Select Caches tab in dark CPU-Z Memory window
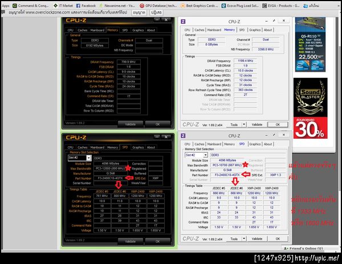Screen dimensions: 342x264 (83, 30)
